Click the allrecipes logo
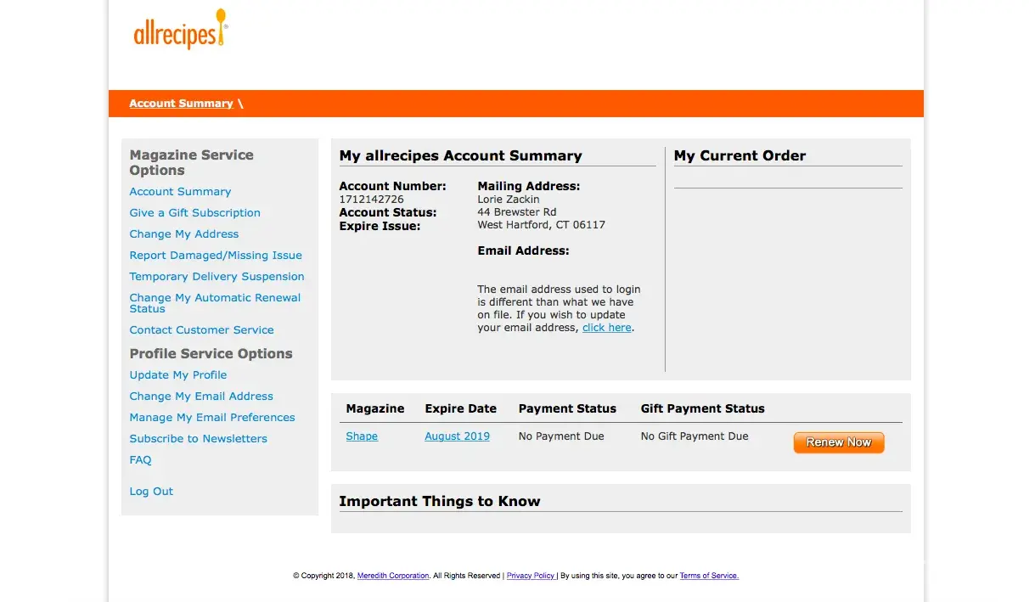The image size is (1035, 602). pos(180,31)
